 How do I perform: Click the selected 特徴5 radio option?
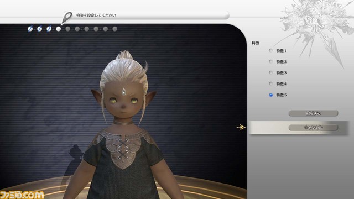coord(271,95)
